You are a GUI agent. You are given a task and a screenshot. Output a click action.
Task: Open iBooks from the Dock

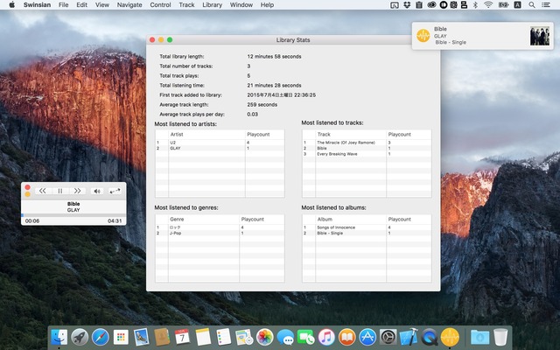(x=347, y=337)
